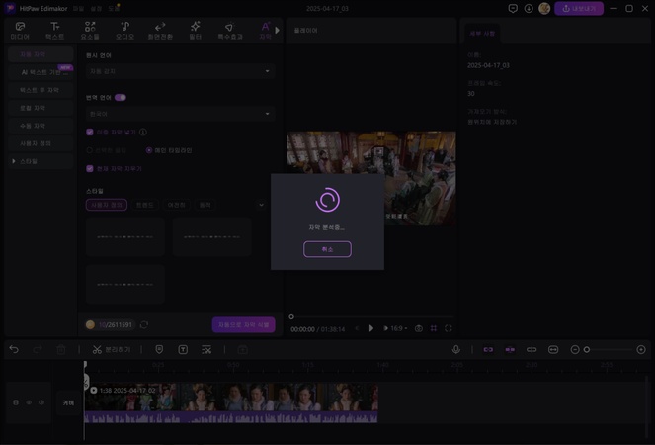Check the 현재 자막 지우기 checkbox
Viewport: 655px width, 445px height.
click(x=90, y=168)
